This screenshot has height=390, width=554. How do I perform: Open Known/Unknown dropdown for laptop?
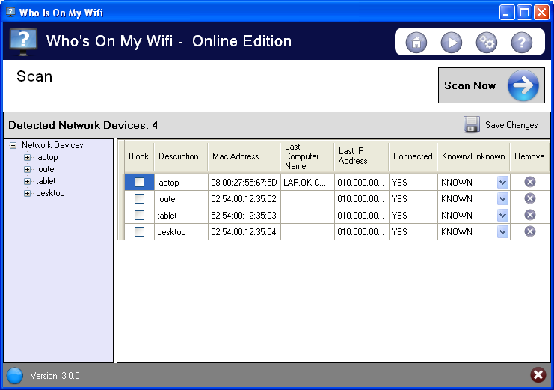pos(502,183)
